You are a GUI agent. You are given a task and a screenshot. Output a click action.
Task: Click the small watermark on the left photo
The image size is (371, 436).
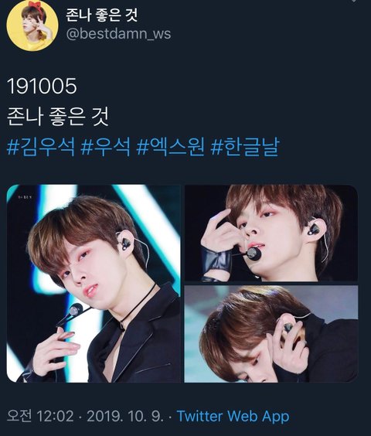[x=25, y=198]
